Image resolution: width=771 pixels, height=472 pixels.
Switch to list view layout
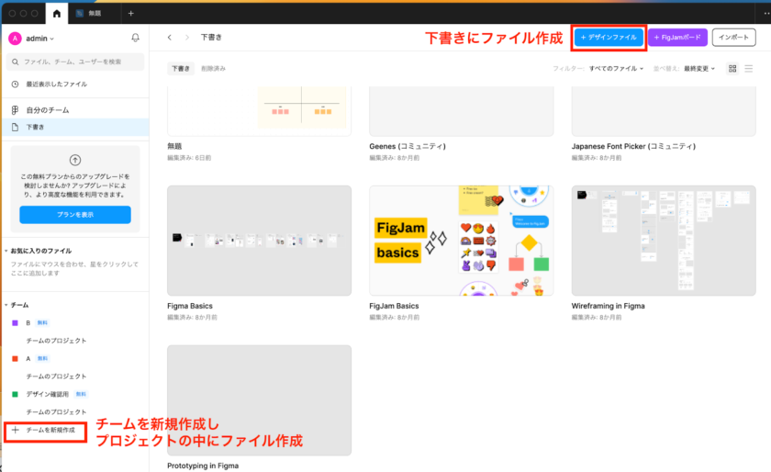pyautogui.click(x=748, y=69)
